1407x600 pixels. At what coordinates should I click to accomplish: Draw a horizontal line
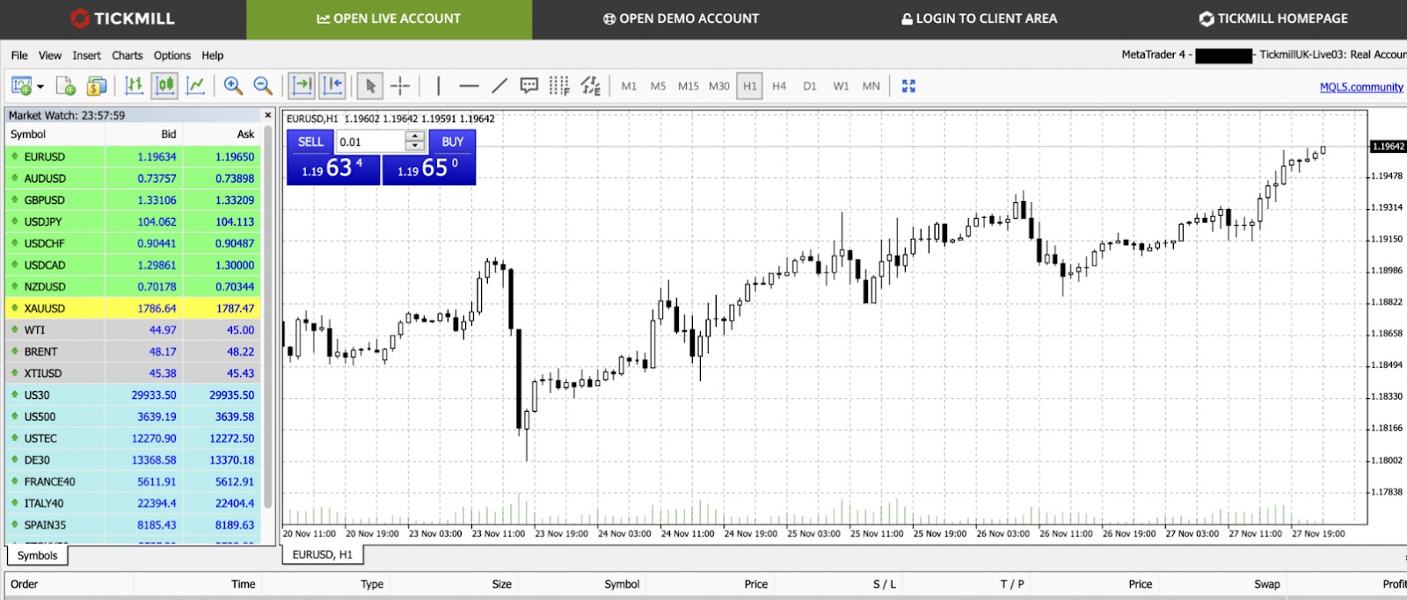click(469, 86)
